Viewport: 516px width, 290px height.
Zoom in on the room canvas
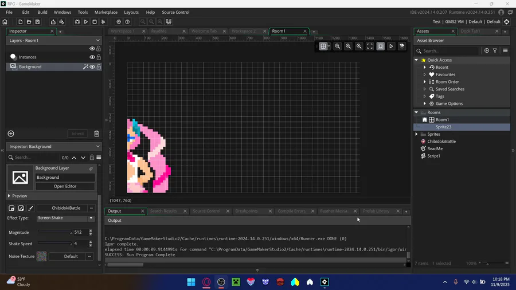point(359,46)
